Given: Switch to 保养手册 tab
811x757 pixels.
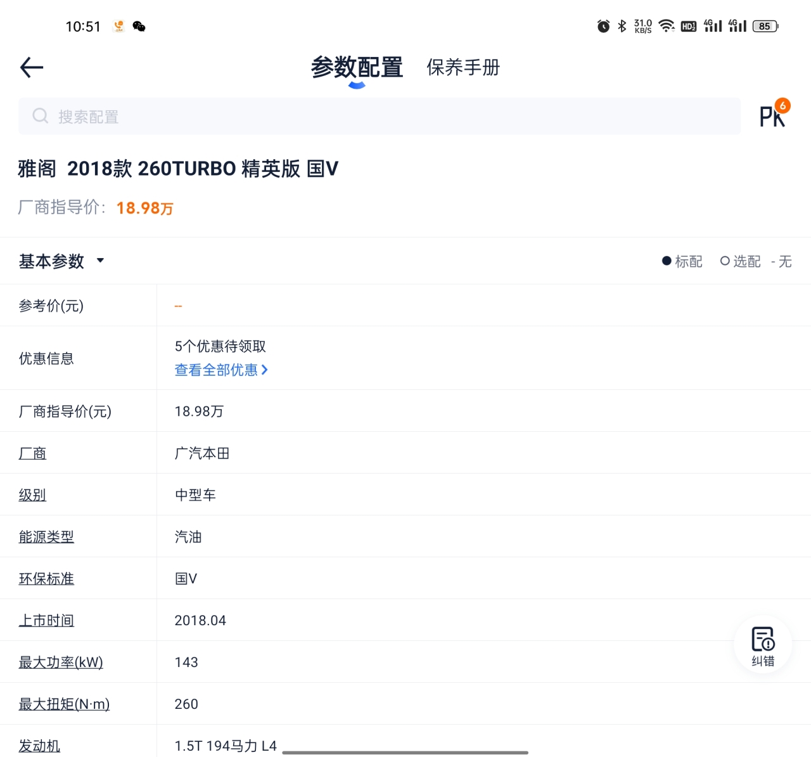Looking at the screenshot, I should (463, 67).
